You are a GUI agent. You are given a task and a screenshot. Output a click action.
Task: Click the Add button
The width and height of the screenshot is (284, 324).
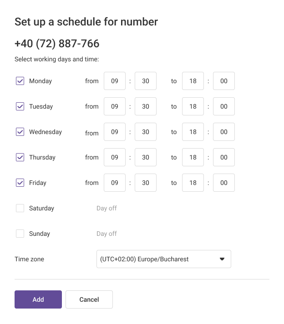[x=38, y=299]
